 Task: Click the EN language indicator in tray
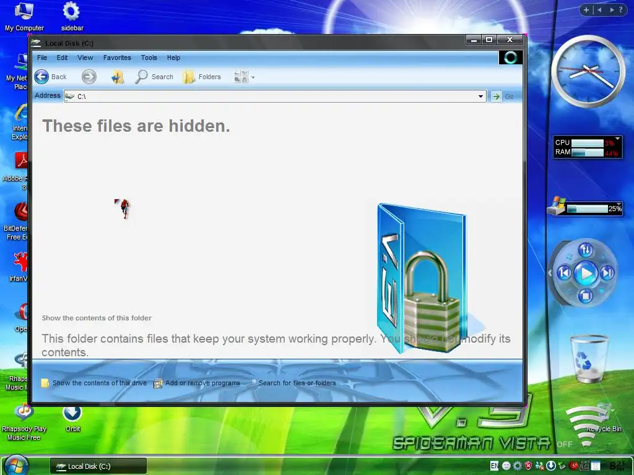pyautogui.click(x=494, y=466)
